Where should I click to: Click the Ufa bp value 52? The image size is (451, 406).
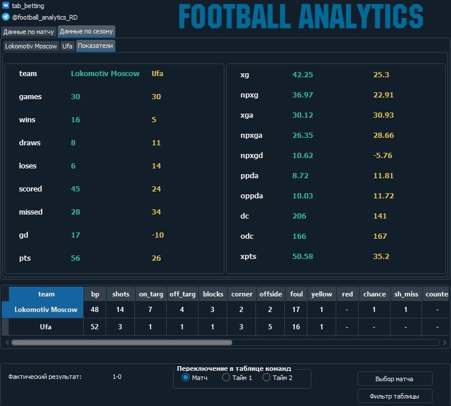95,326
